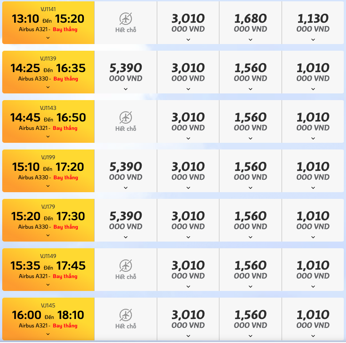Viewport: 346px width, 343px height.
Task: Click 'Bay thẳng' label on flight VJ1149
Action: (65, 276)
